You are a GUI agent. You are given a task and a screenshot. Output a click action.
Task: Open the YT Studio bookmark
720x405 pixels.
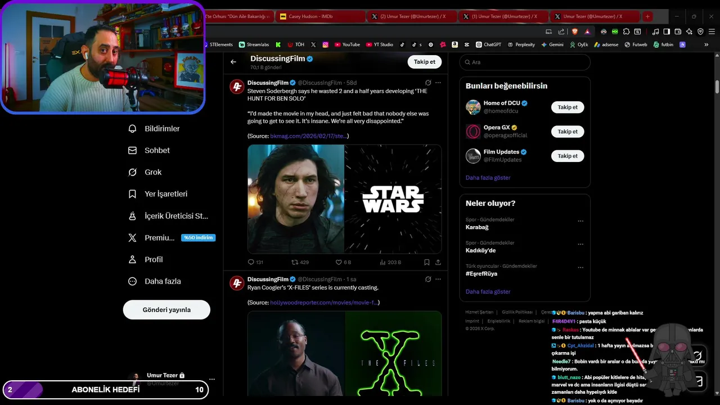[380, 44]
